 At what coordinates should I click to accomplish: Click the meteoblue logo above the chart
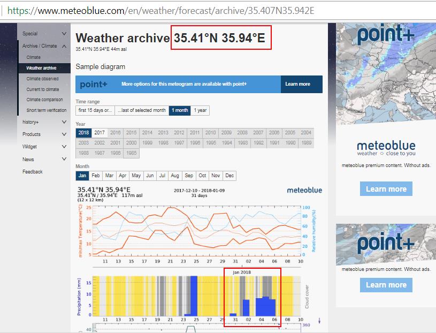coord(304,190)
